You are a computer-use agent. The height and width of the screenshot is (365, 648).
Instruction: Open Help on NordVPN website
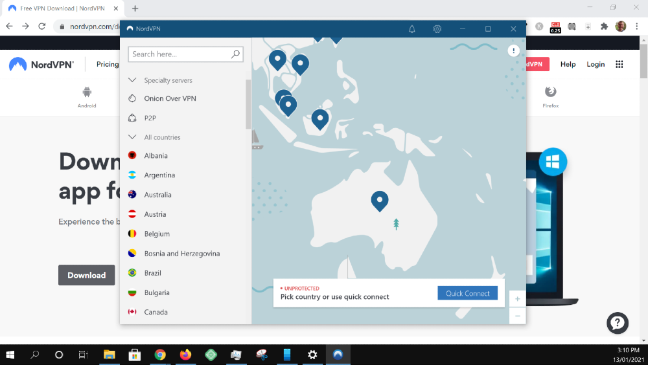568,64
